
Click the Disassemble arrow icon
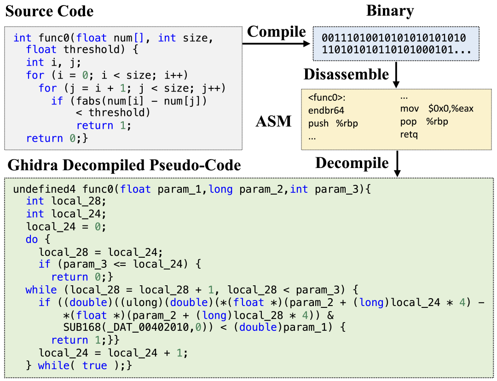point(396,75)
